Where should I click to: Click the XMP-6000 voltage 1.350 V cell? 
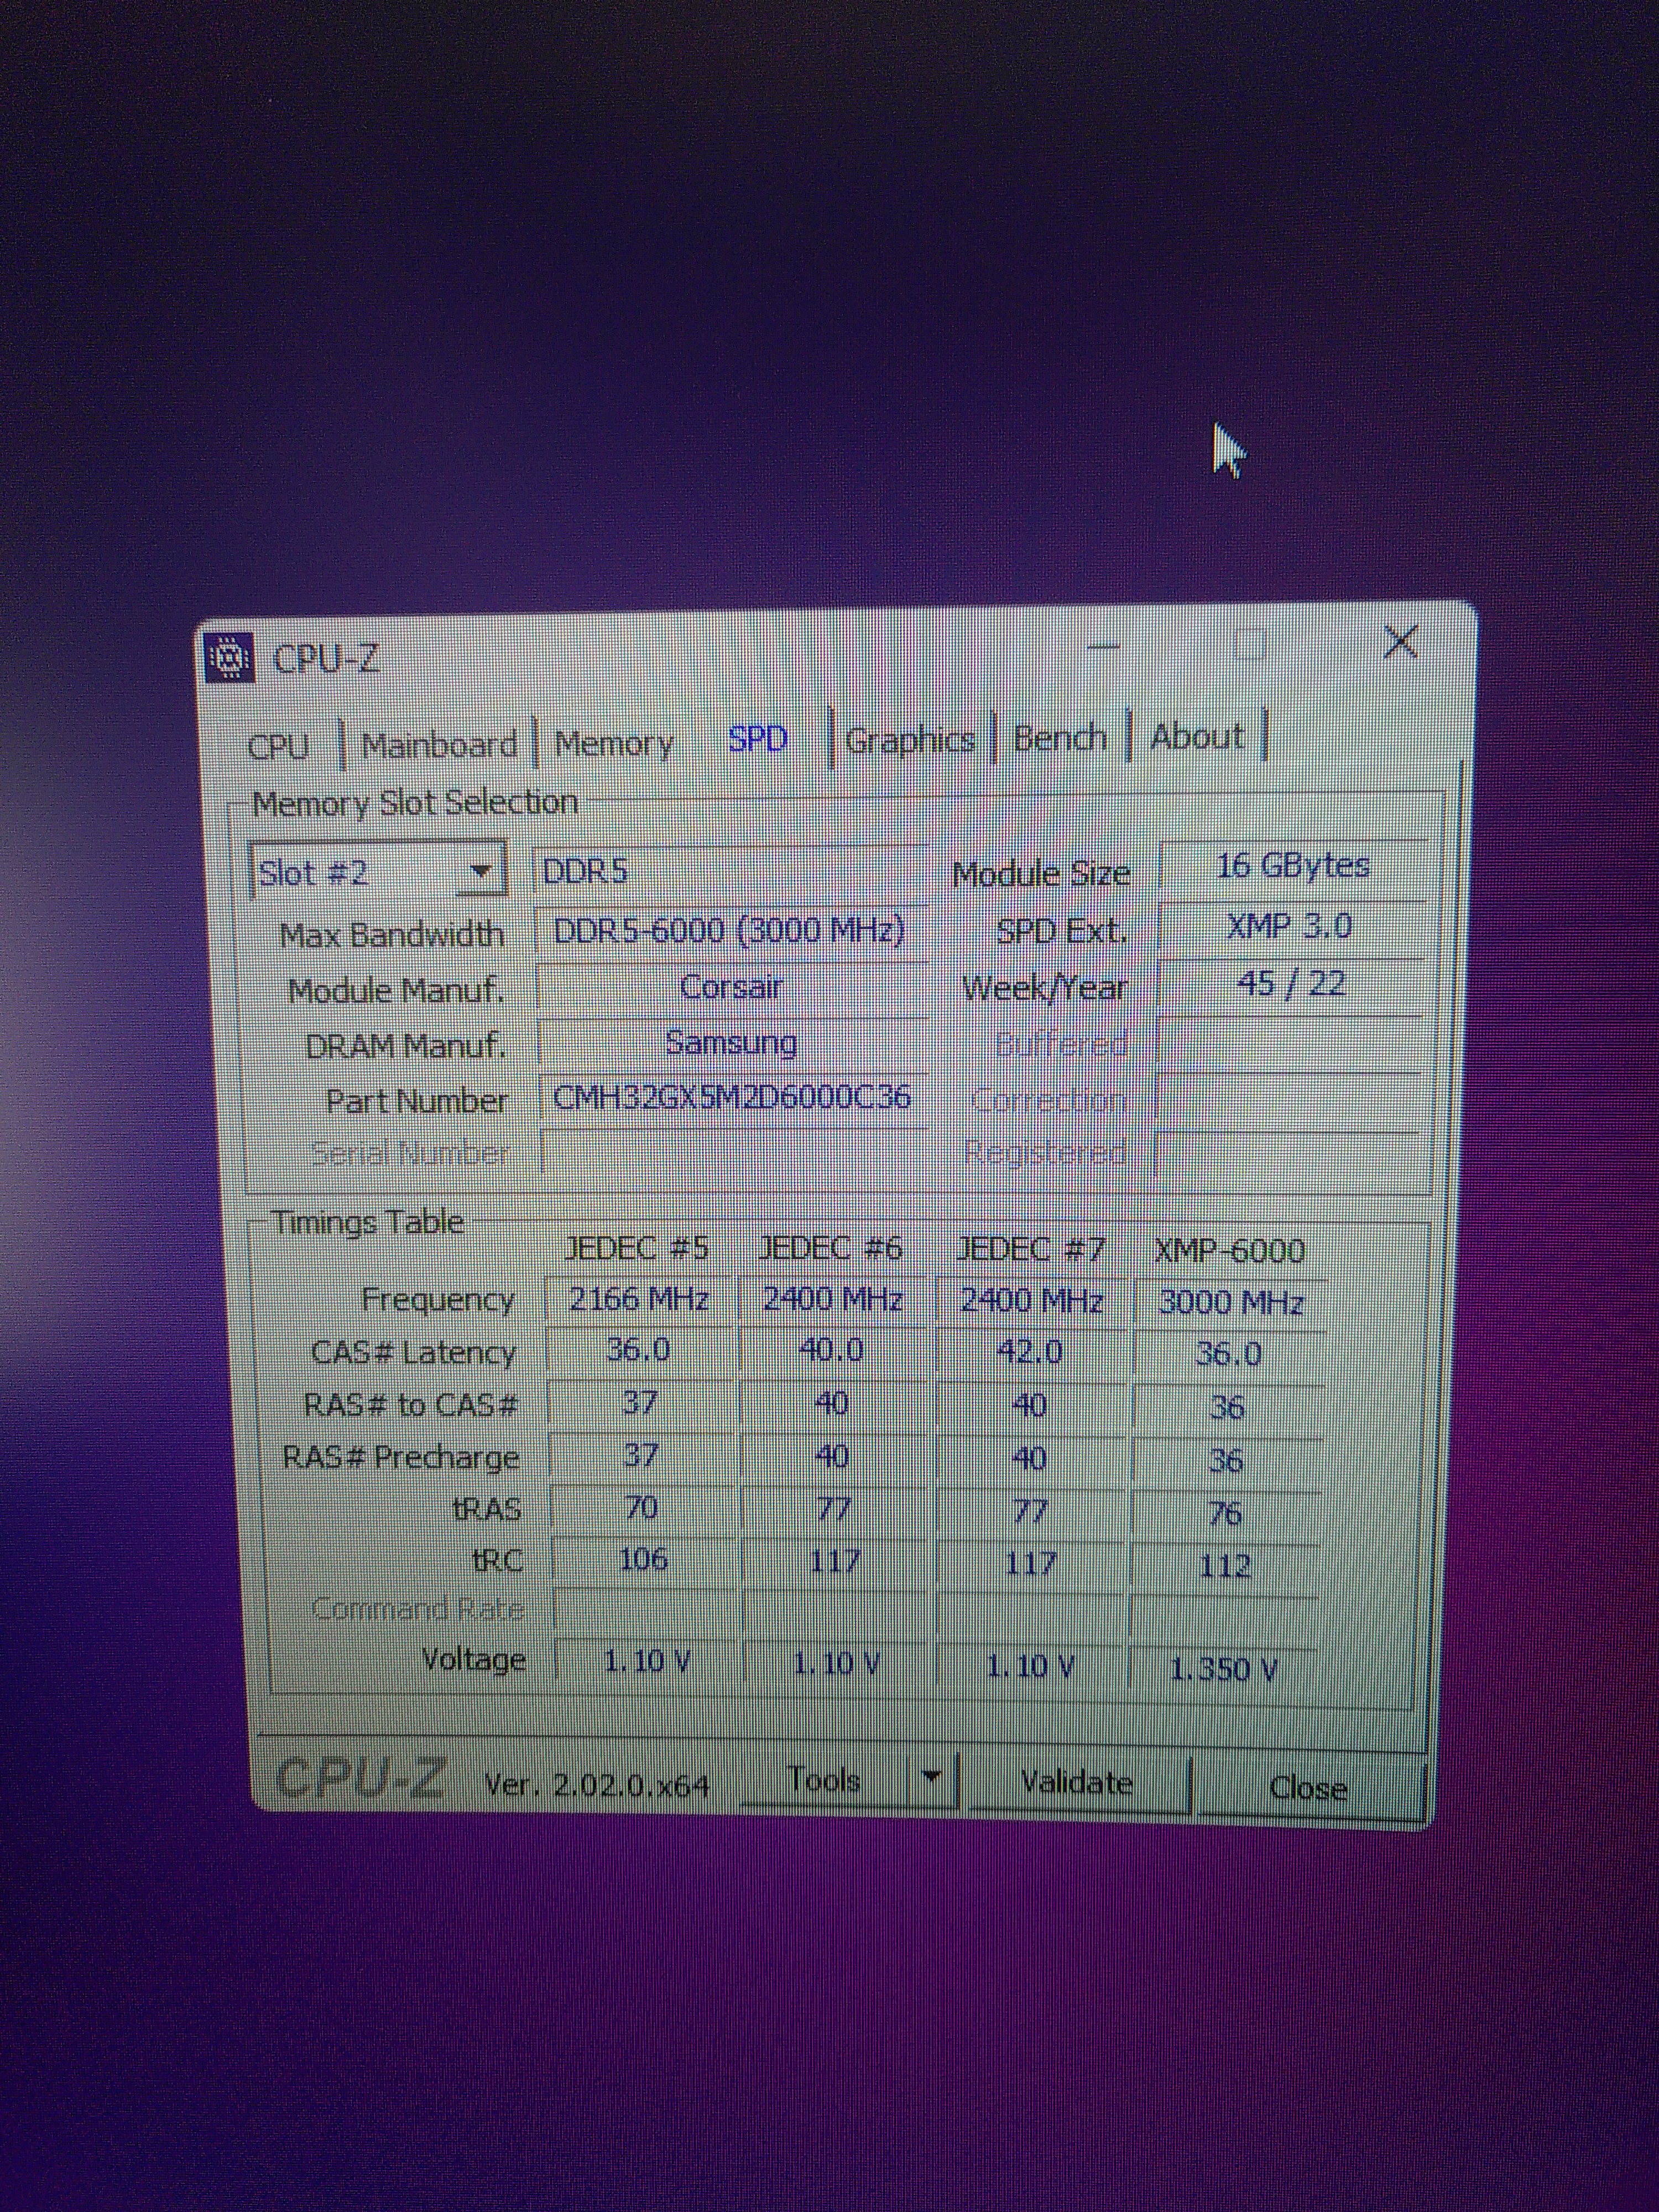[1223, 1669]
